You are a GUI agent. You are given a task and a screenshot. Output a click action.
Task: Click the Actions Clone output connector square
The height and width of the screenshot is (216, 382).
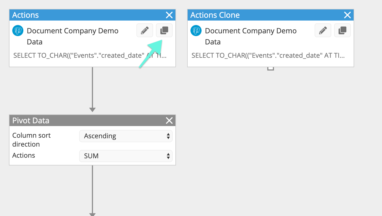point(271,68)
